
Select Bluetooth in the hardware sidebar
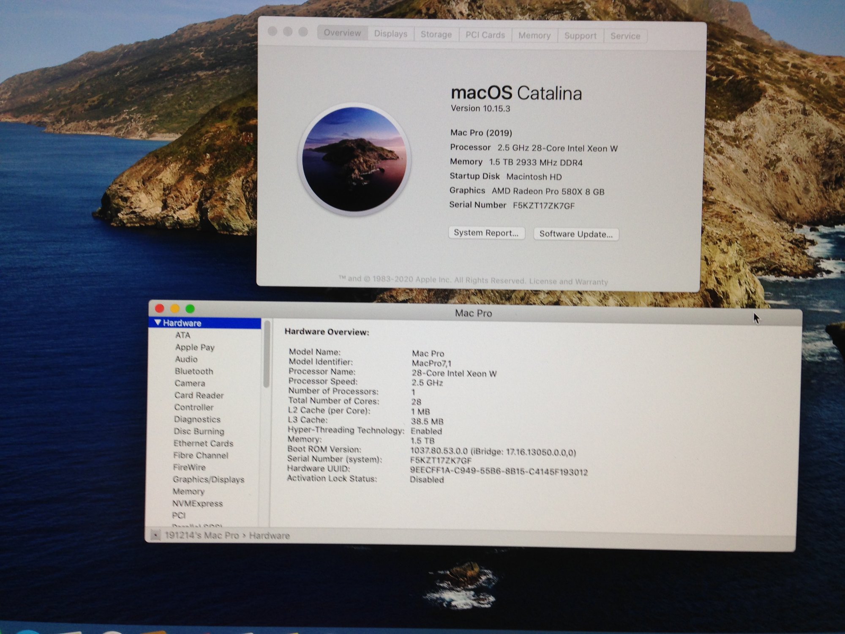[194, 371]
